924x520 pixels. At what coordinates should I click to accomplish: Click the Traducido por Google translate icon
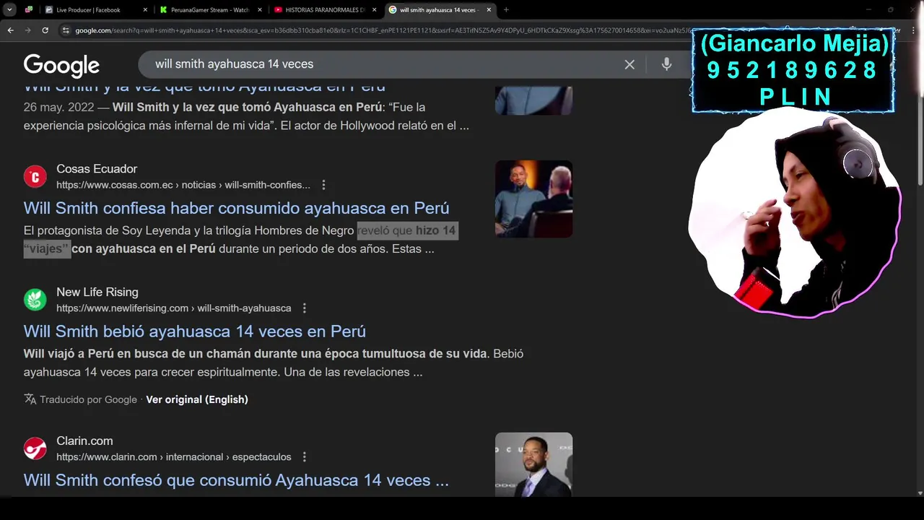click(x=30, y=399)
